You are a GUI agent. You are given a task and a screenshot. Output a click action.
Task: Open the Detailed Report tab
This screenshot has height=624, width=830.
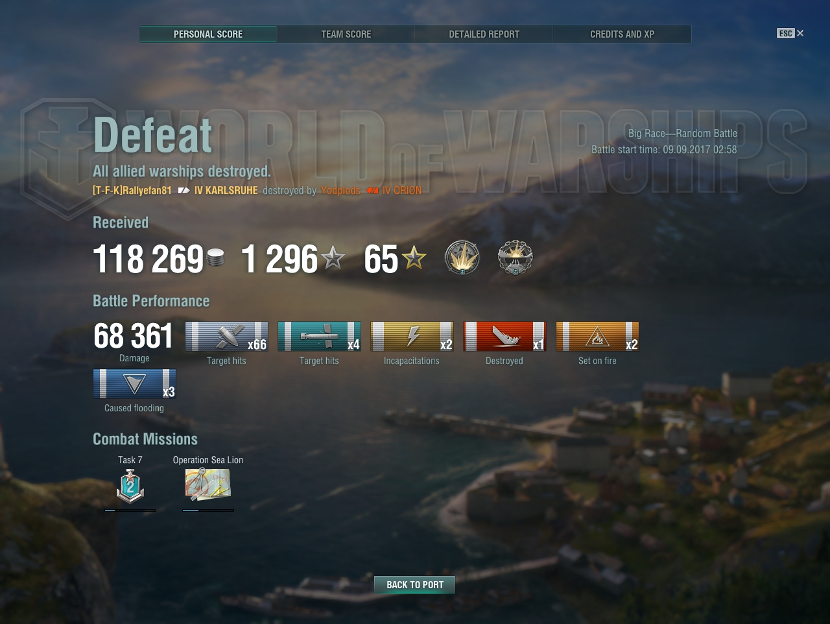click(484, 34)
